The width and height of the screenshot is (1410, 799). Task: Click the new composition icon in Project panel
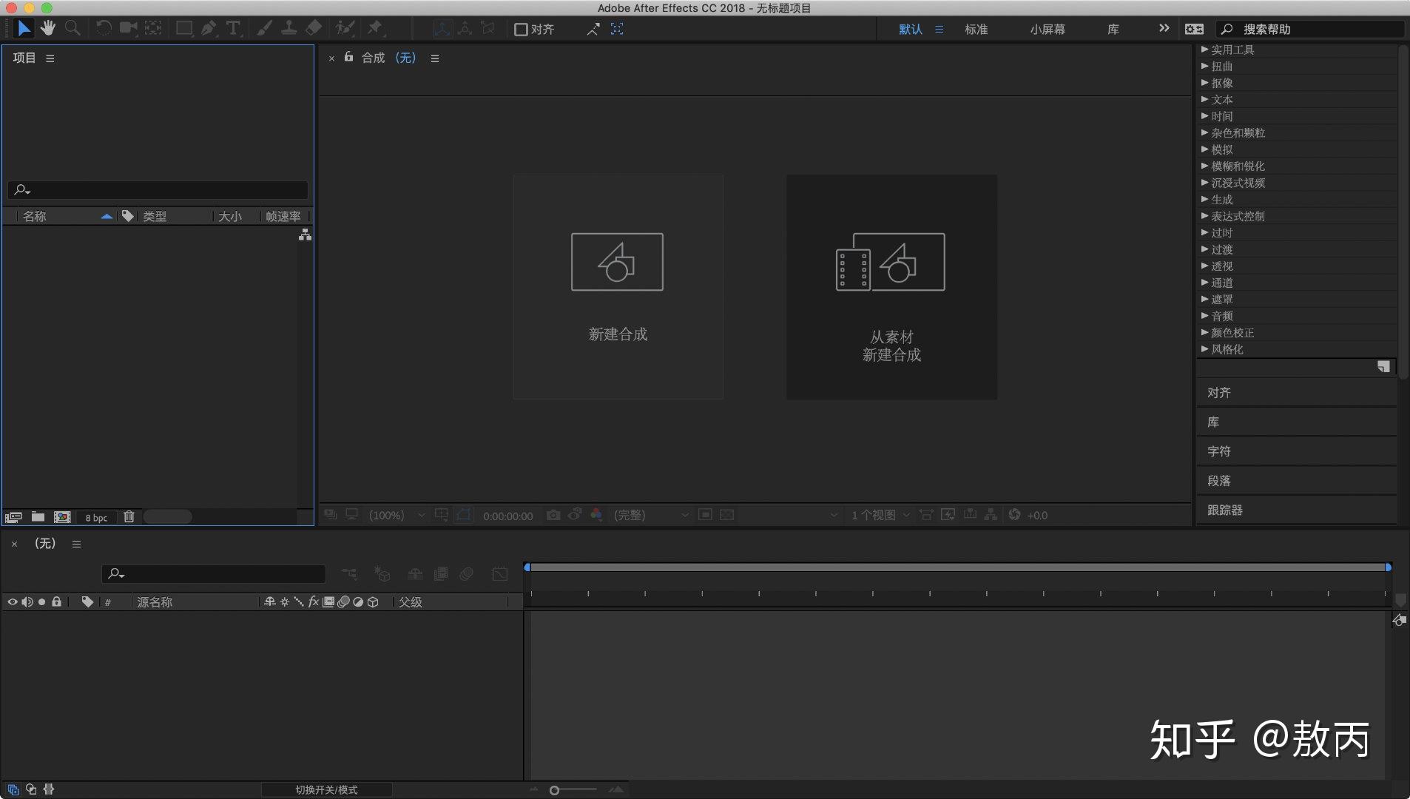pyautogui.click(x=62, y=517)
